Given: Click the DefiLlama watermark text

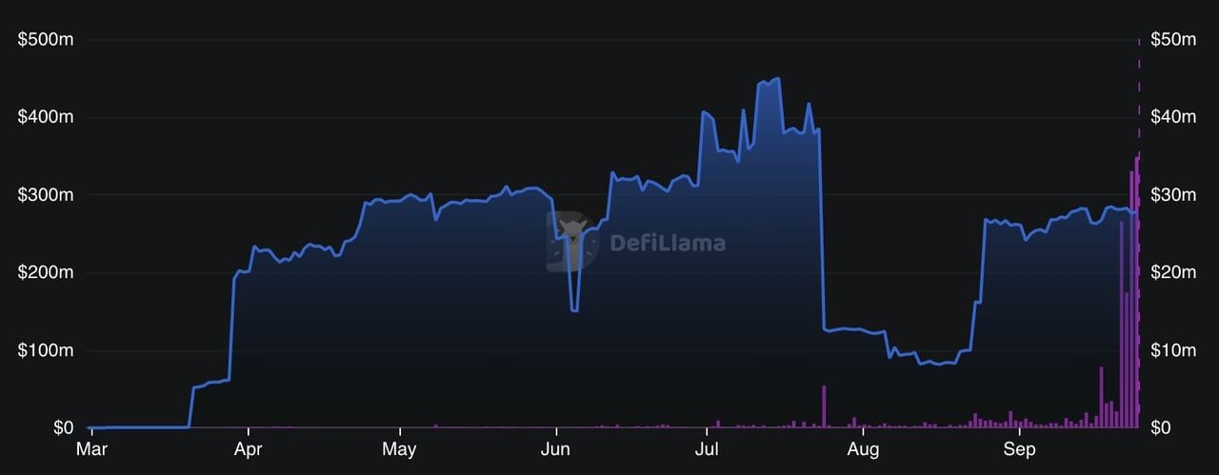Looking at the screenshot, I should 667,243.
